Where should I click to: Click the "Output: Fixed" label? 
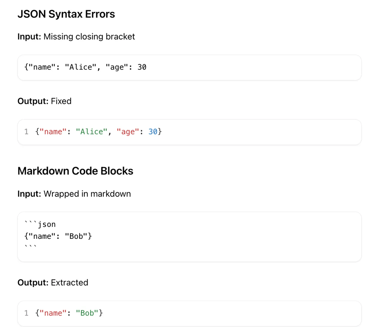pos(44,101)
